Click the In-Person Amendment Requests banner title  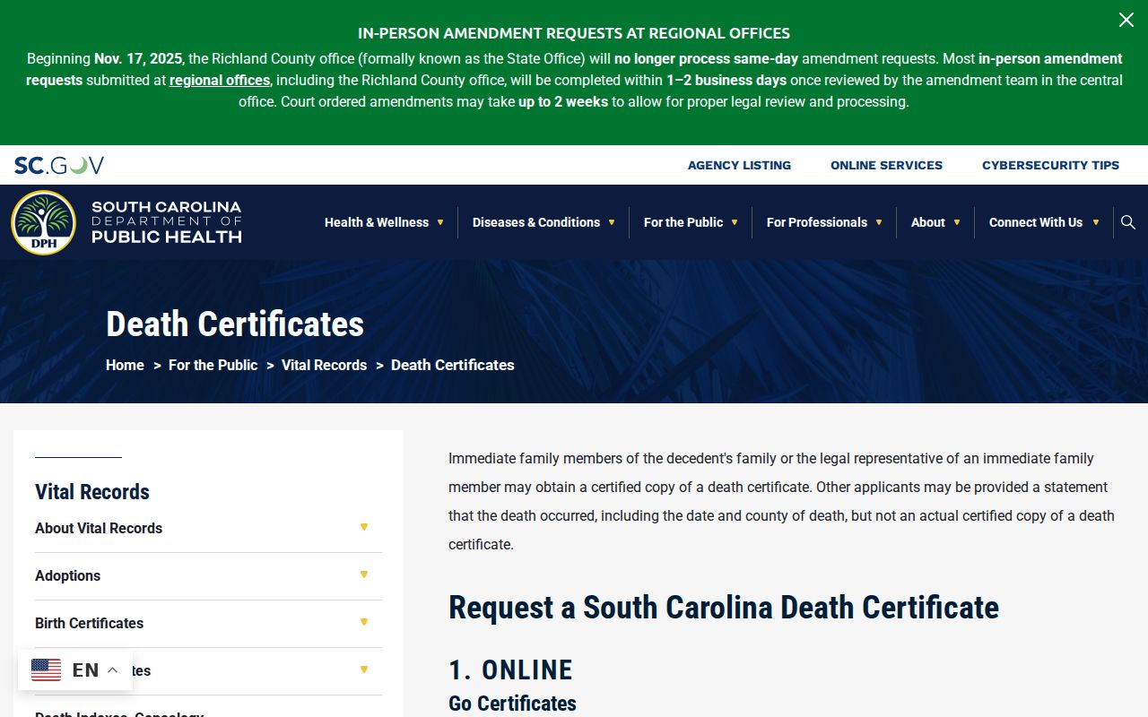[574, 33]
